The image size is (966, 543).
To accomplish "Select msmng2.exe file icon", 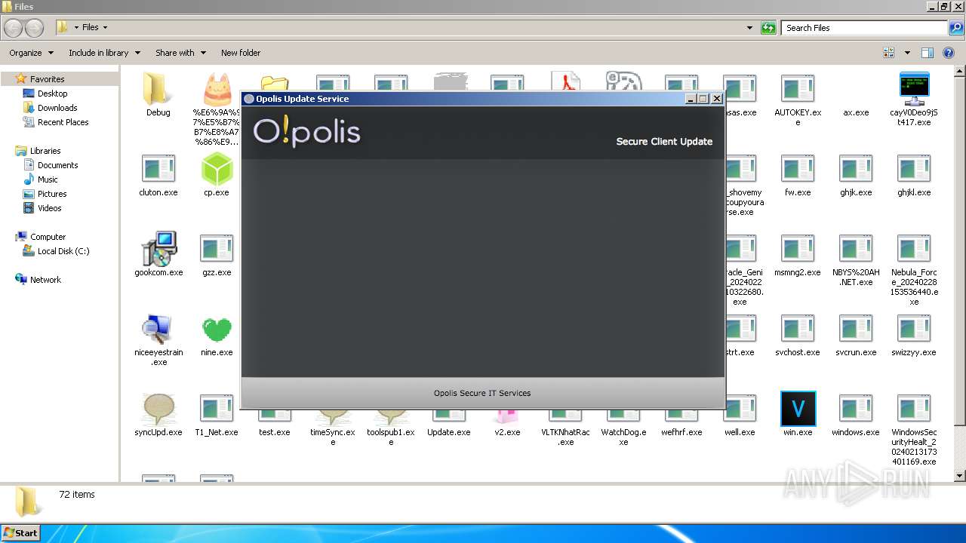I will tap(798, 250).
